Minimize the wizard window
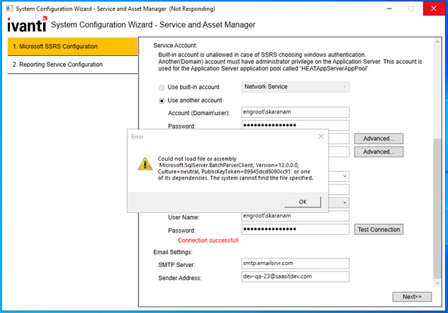This screenshot has height=313, width=448. click(388, 8)
